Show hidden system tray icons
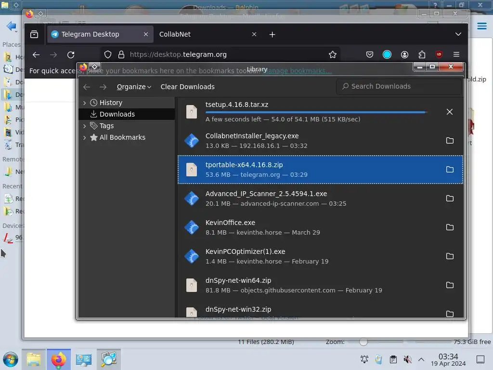The height and width of the screenshot is (370, 493). [x=421, y=359]
